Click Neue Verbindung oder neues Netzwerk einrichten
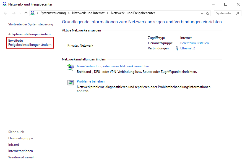This screenshot has height=165, width=245. 113,66
